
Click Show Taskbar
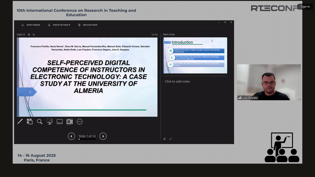click(x=31, y=25)
